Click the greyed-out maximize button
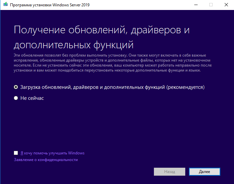The width and height of the screenshot is (234, 184). [x=211, y=5]
